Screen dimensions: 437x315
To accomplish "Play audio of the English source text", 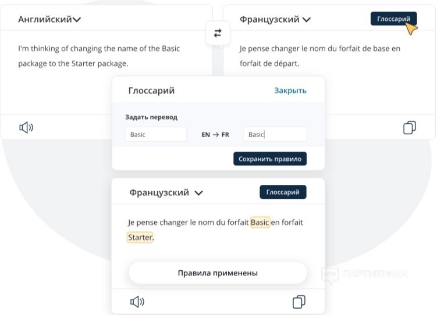I will [x=26, y=127].
